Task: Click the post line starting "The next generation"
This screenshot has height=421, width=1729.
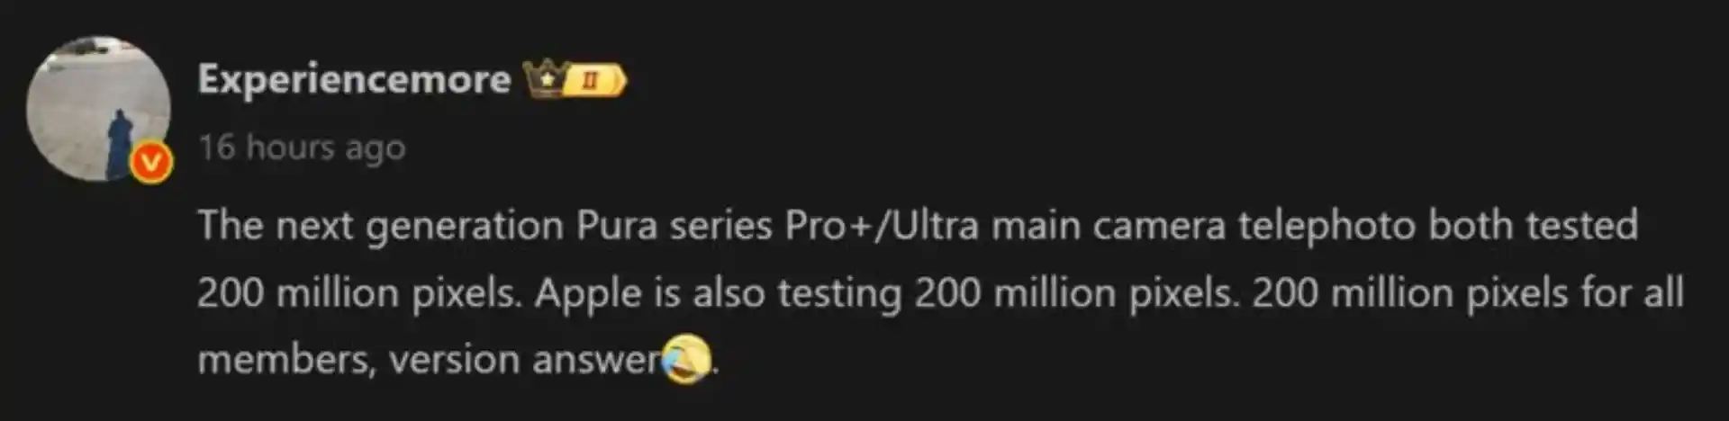Action: (x=918, y=225)
